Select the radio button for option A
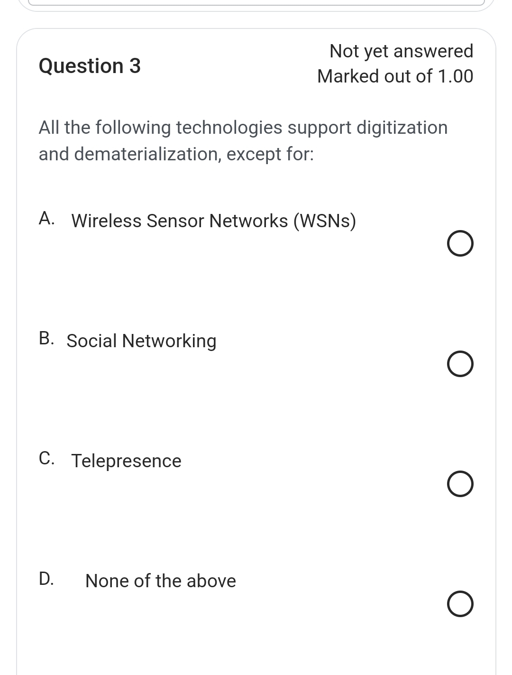The image size is (512, 675). [x=460, y=244]
